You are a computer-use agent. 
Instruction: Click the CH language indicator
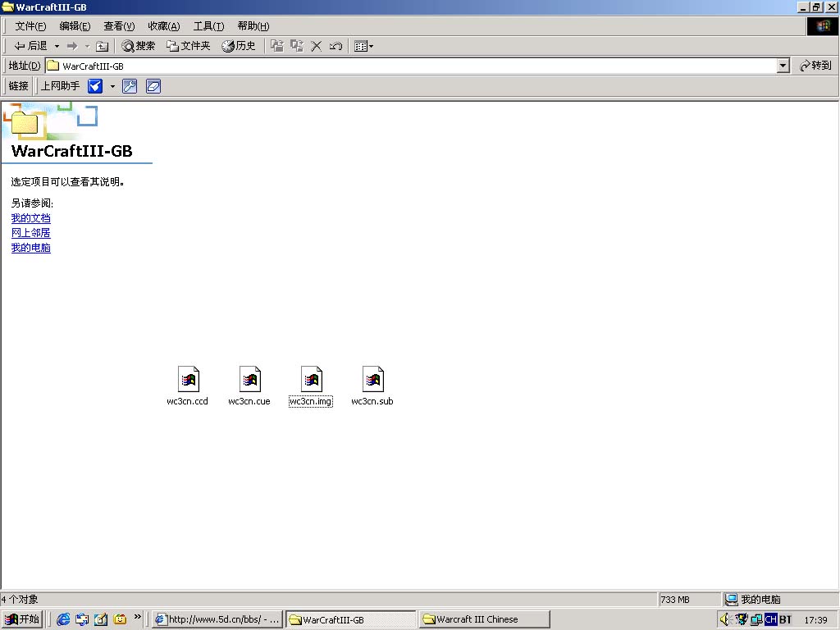point(771,619)
